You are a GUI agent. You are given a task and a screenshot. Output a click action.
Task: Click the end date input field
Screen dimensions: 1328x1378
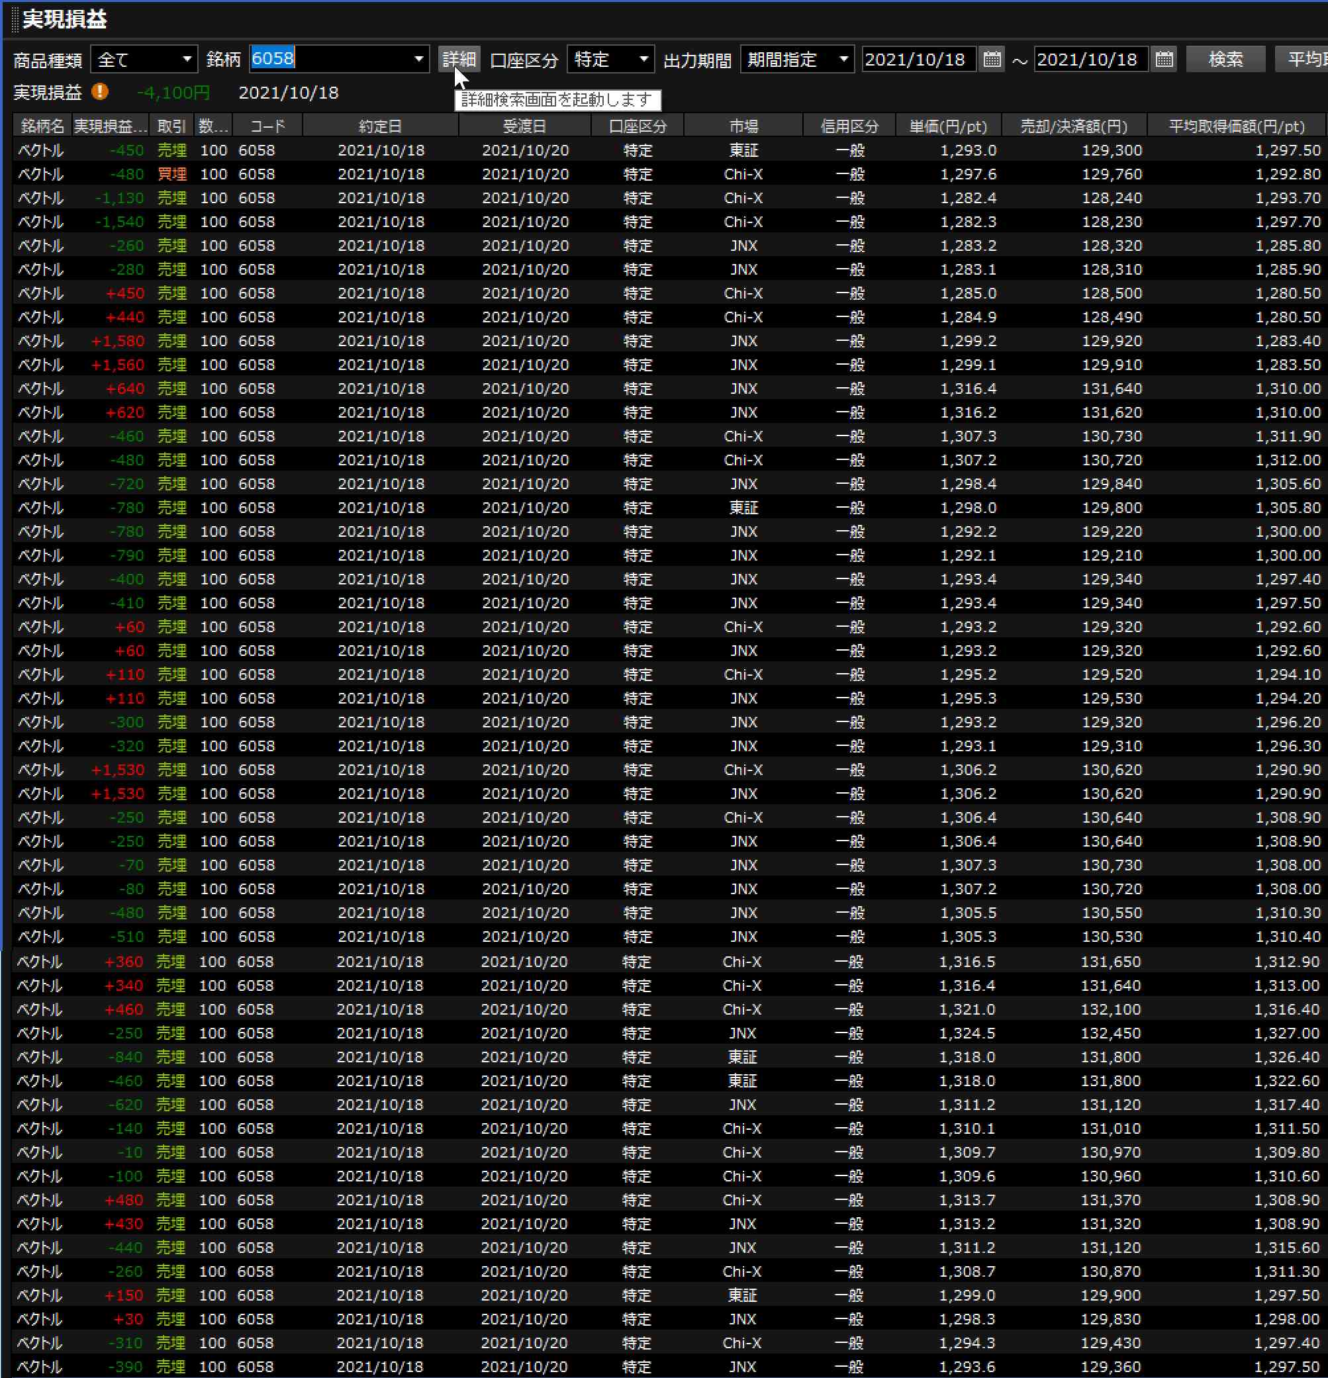pos(1089,60)
